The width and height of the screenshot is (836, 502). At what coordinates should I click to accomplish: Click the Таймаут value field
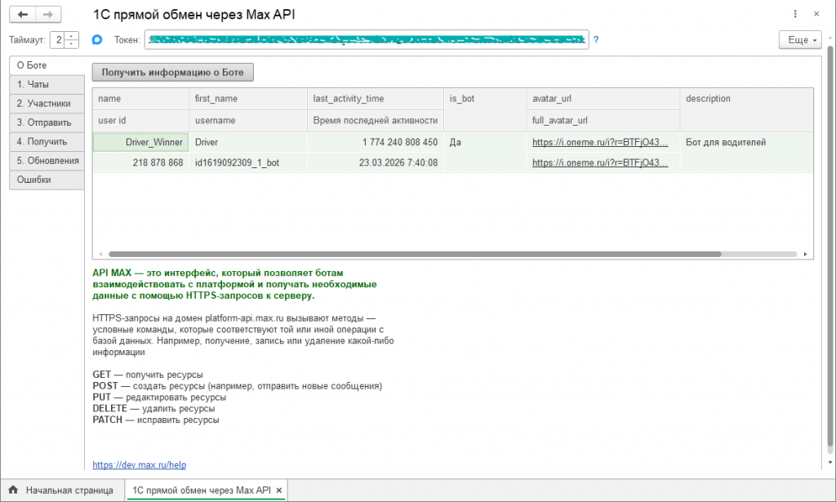pos(58,39)
